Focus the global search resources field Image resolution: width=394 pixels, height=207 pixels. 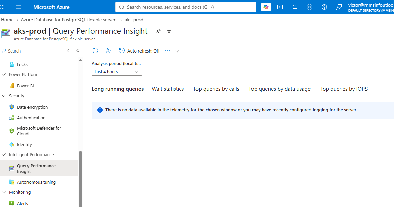coord(186,7)
